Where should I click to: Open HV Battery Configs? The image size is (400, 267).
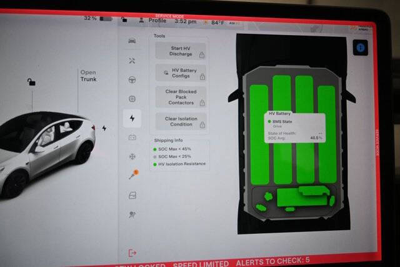click(x=181, y=73)
